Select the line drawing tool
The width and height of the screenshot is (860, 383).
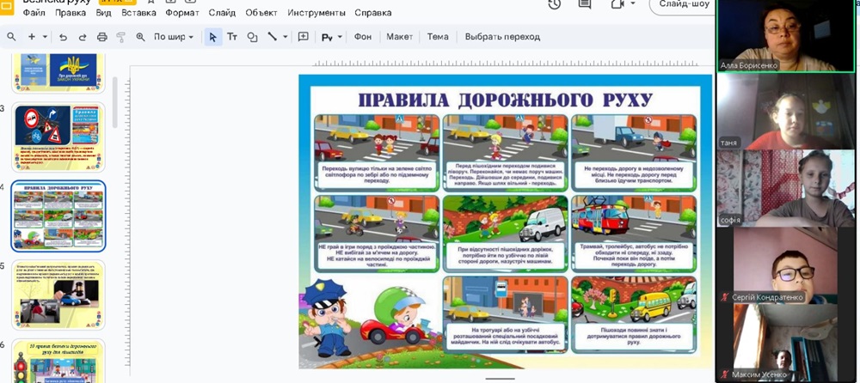point(272,37)
